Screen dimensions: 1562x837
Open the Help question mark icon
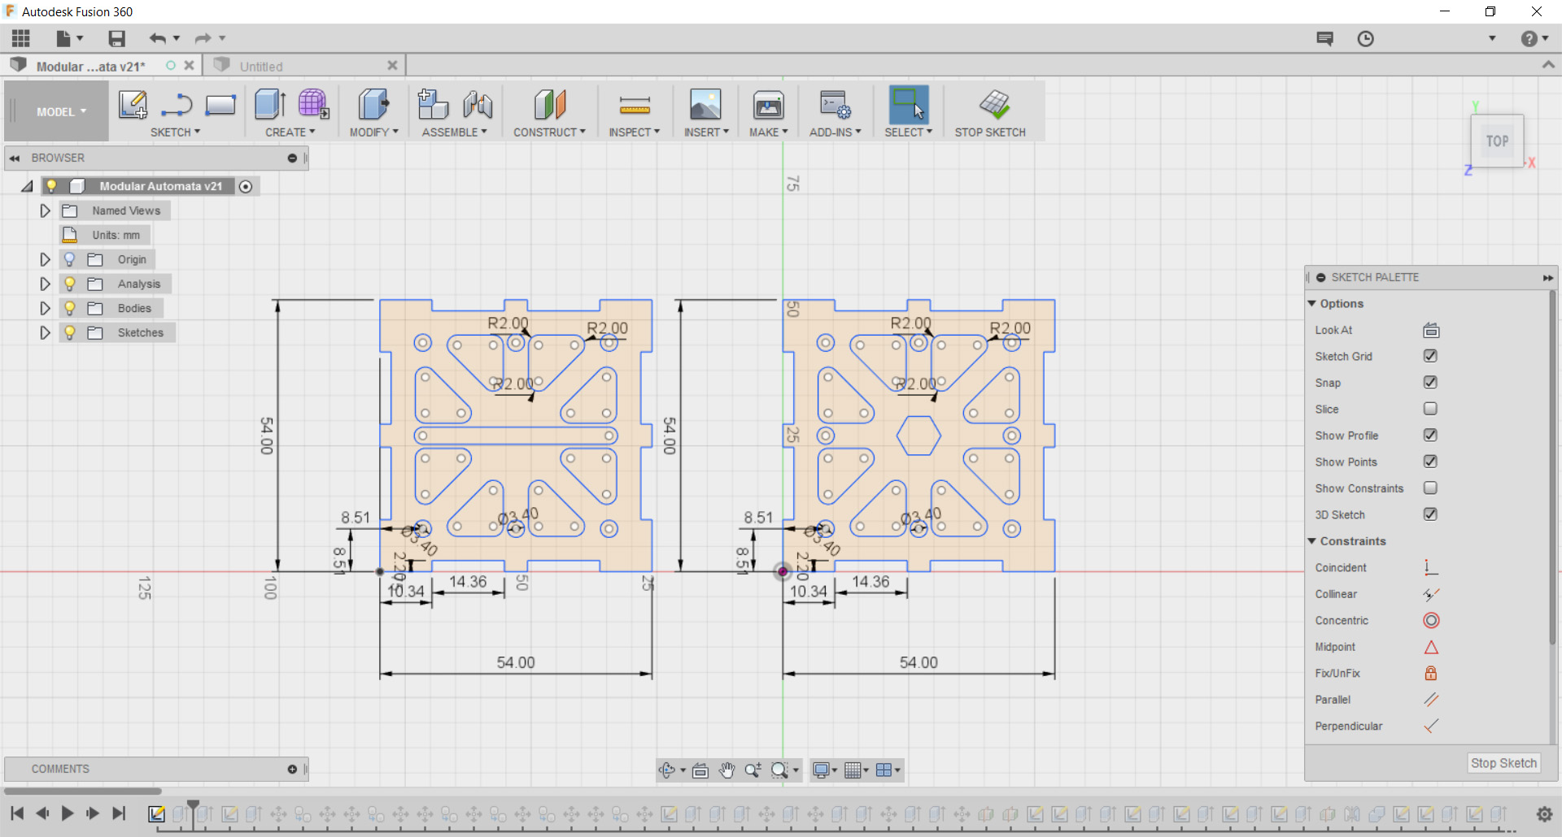(x=1529, y=38)
